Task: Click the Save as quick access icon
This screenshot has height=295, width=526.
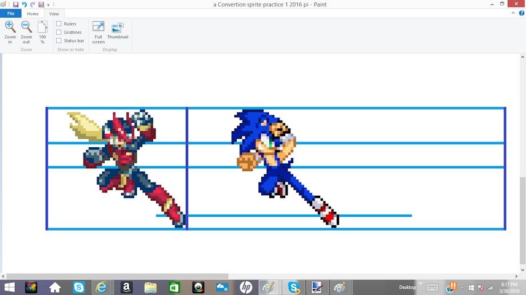Action: 41,5
